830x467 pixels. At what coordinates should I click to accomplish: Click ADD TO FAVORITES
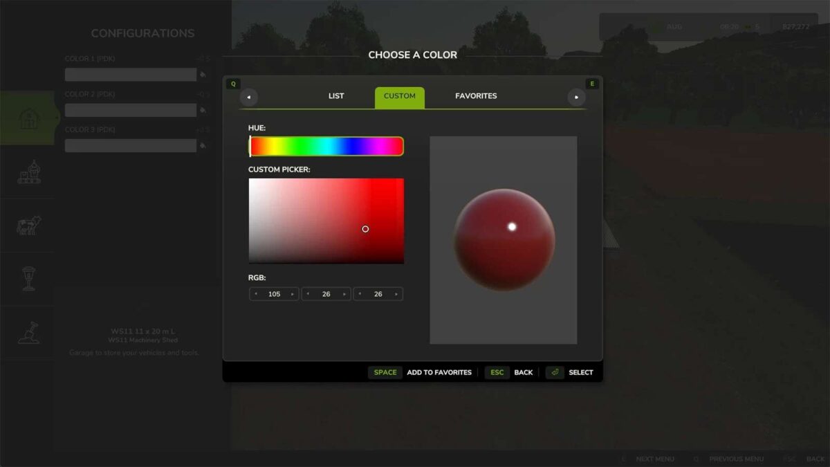[439, 372]
